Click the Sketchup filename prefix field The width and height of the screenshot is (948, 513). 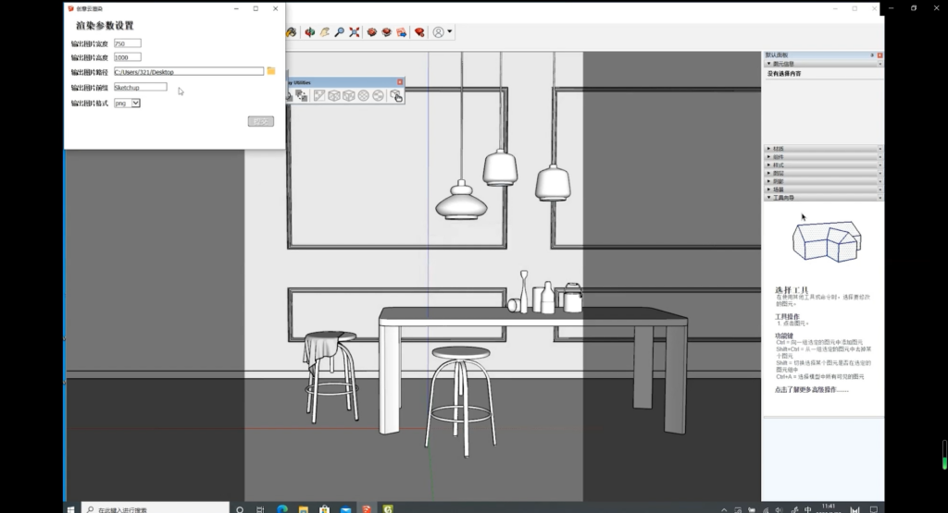pyautogui.click(x=141, y=88)
